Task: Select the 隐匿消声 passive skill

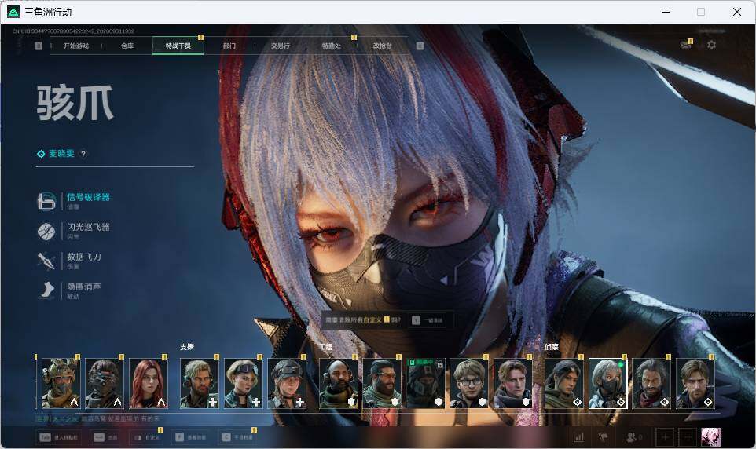Action: (x=70, y=290)
